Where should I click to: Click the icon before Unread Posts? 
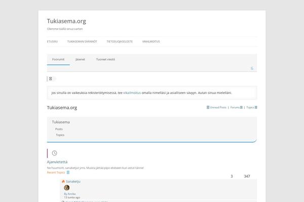coord(208,107)
